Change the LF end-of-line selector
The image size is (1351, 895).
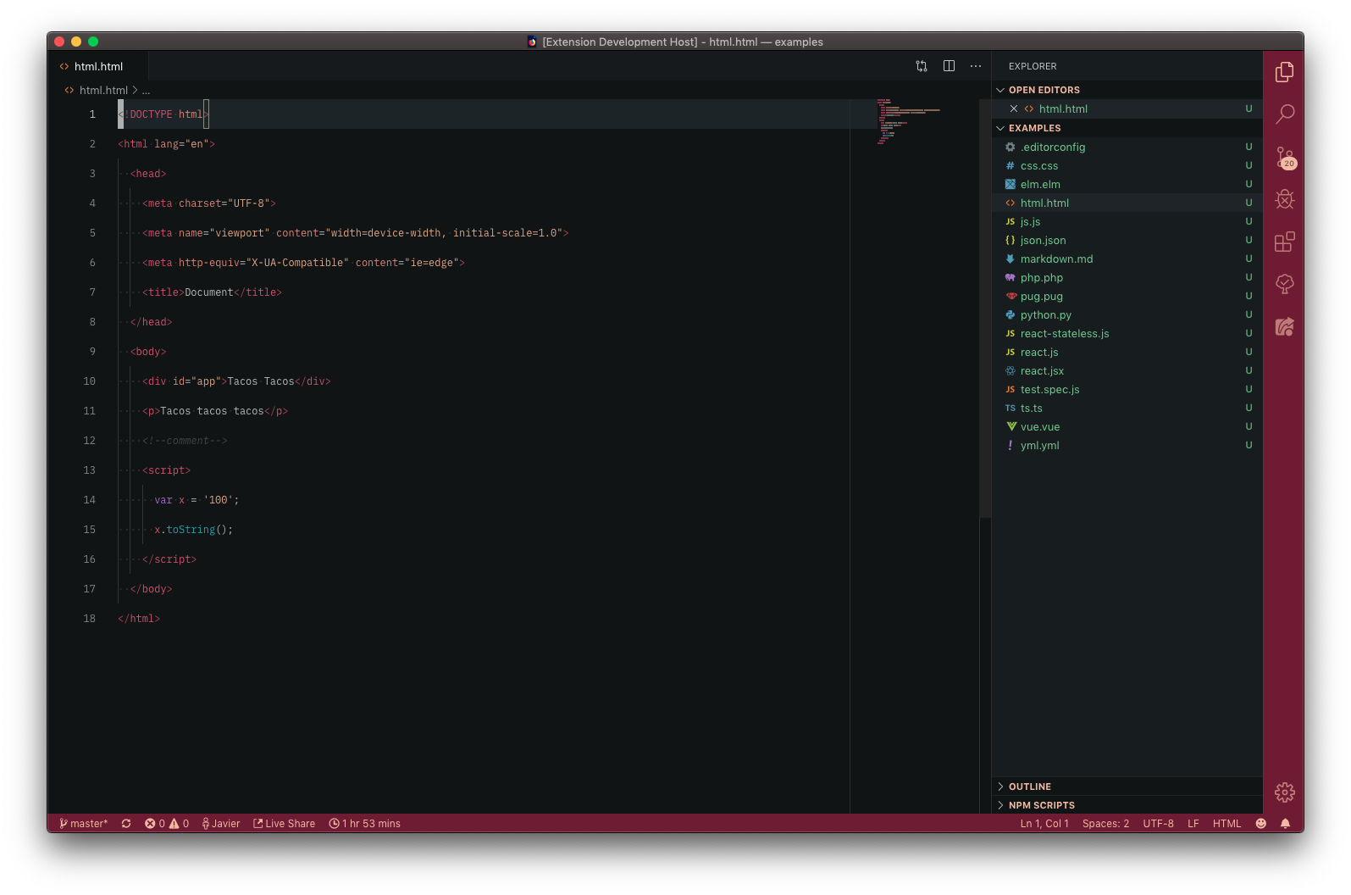[1193, 824]
